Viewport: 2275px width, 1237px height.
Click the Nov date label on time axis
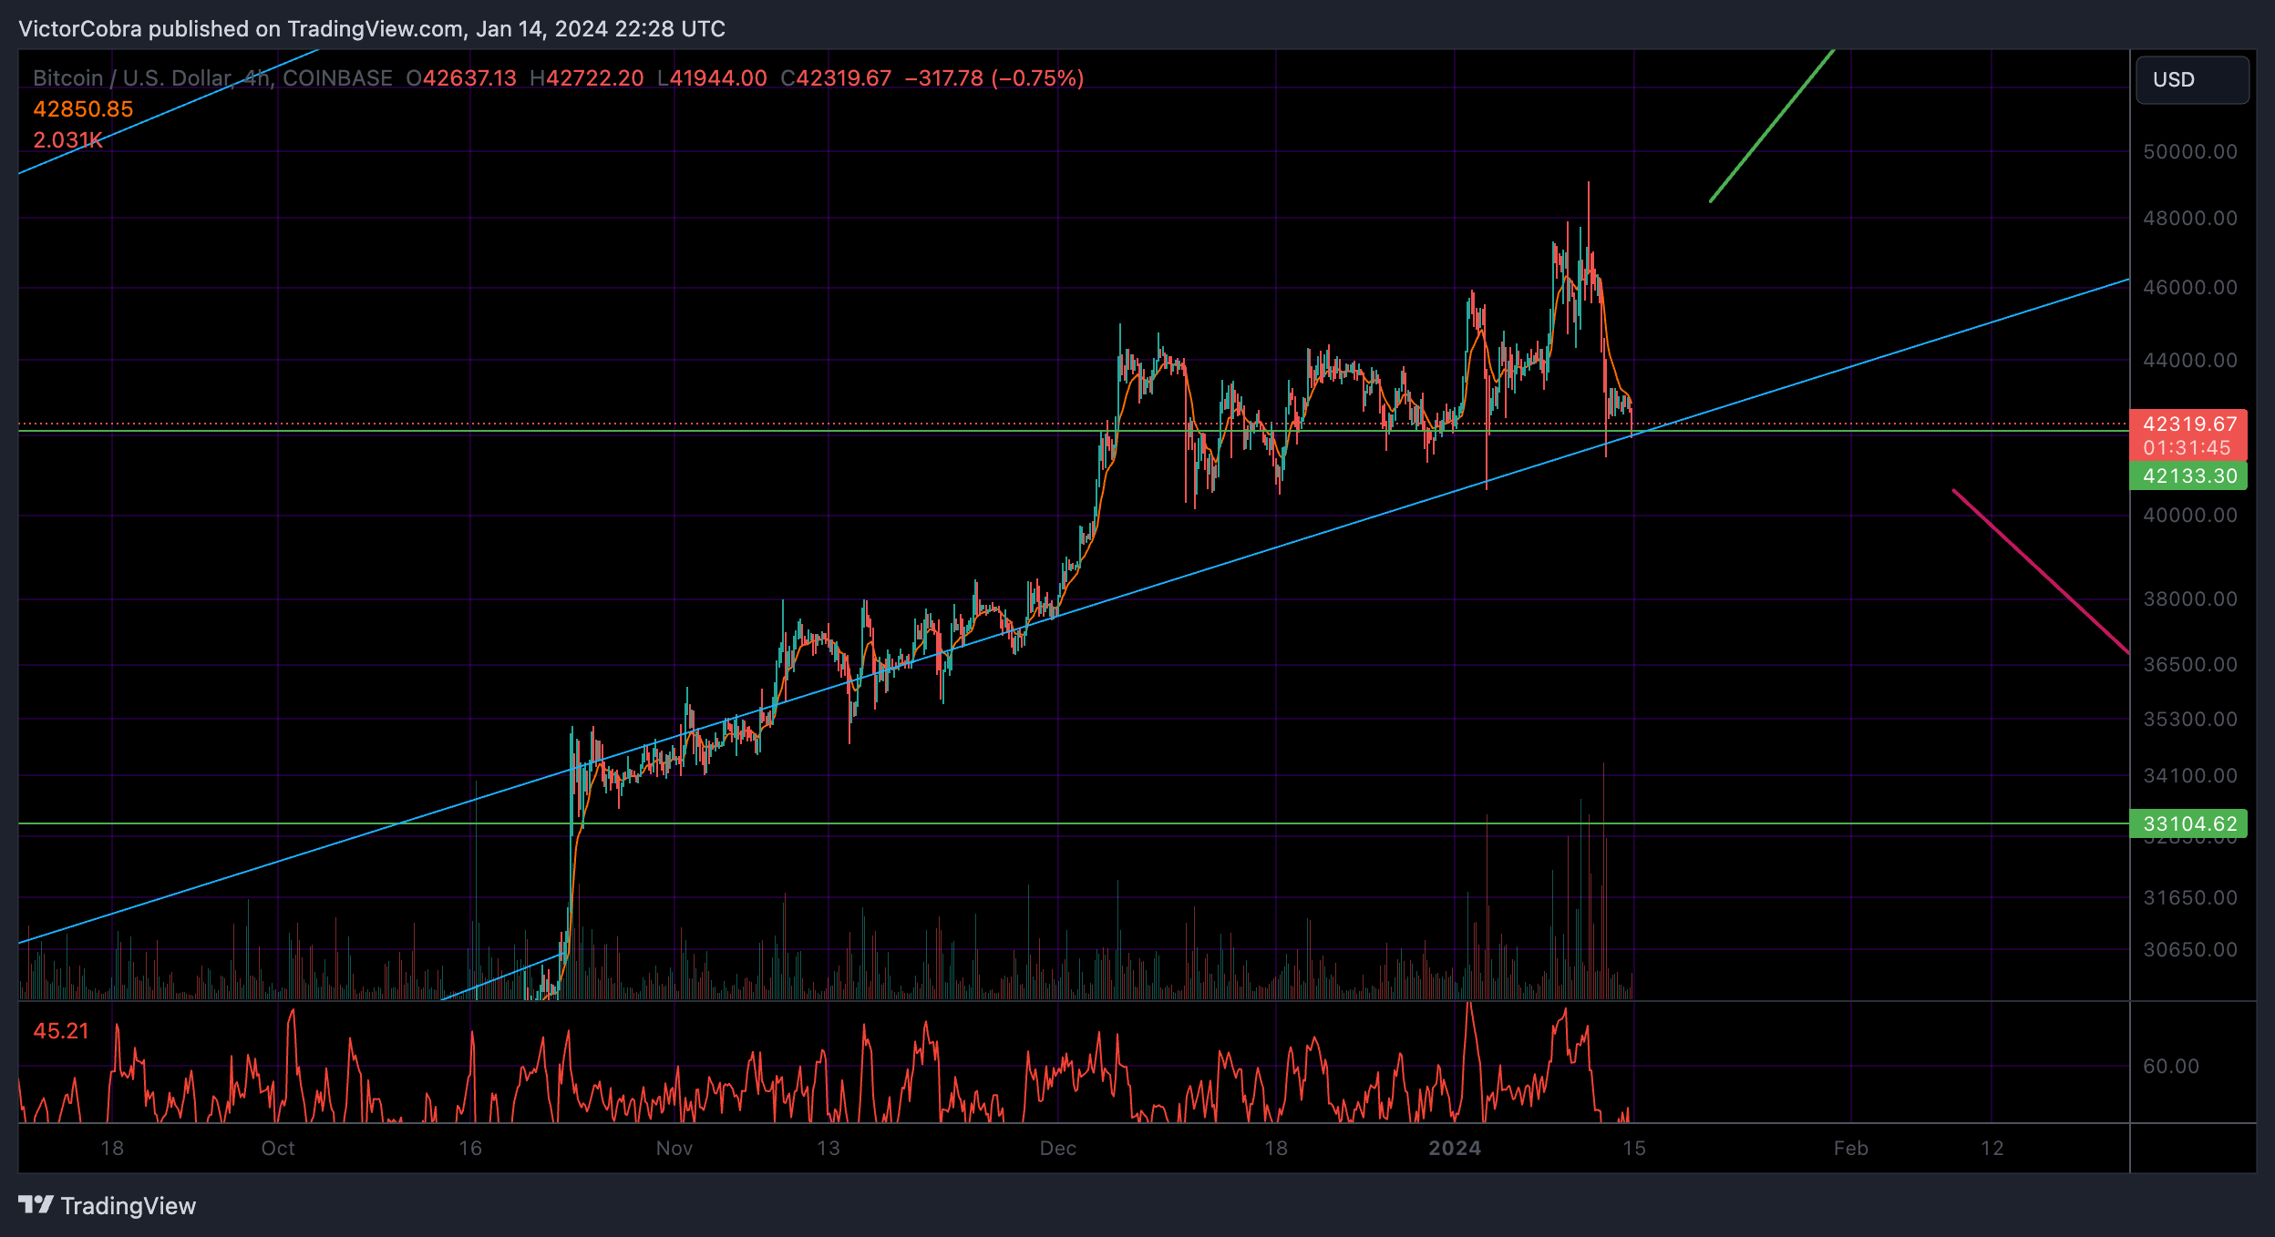coord(674,1149)
